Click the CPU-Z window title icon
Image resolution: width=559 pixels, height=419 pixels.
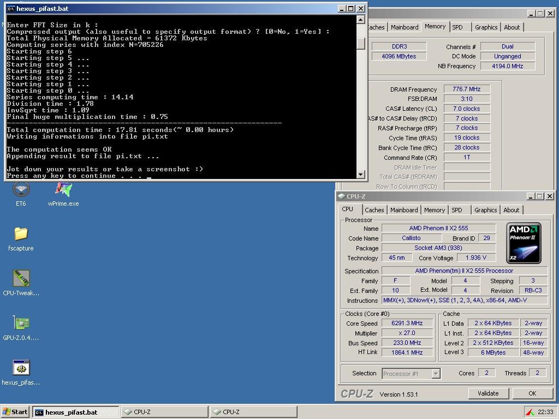coord(342,196)
